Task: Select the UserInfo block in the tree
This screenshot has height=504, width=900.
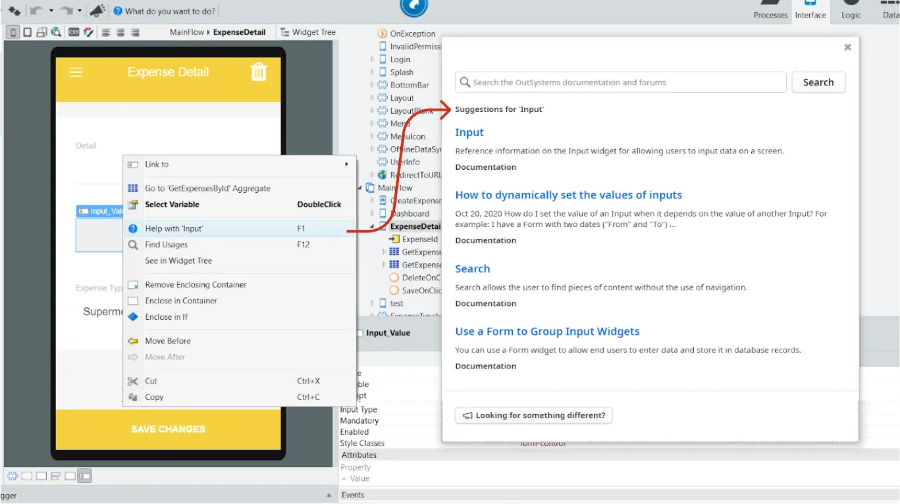Action: pos(398,162)
